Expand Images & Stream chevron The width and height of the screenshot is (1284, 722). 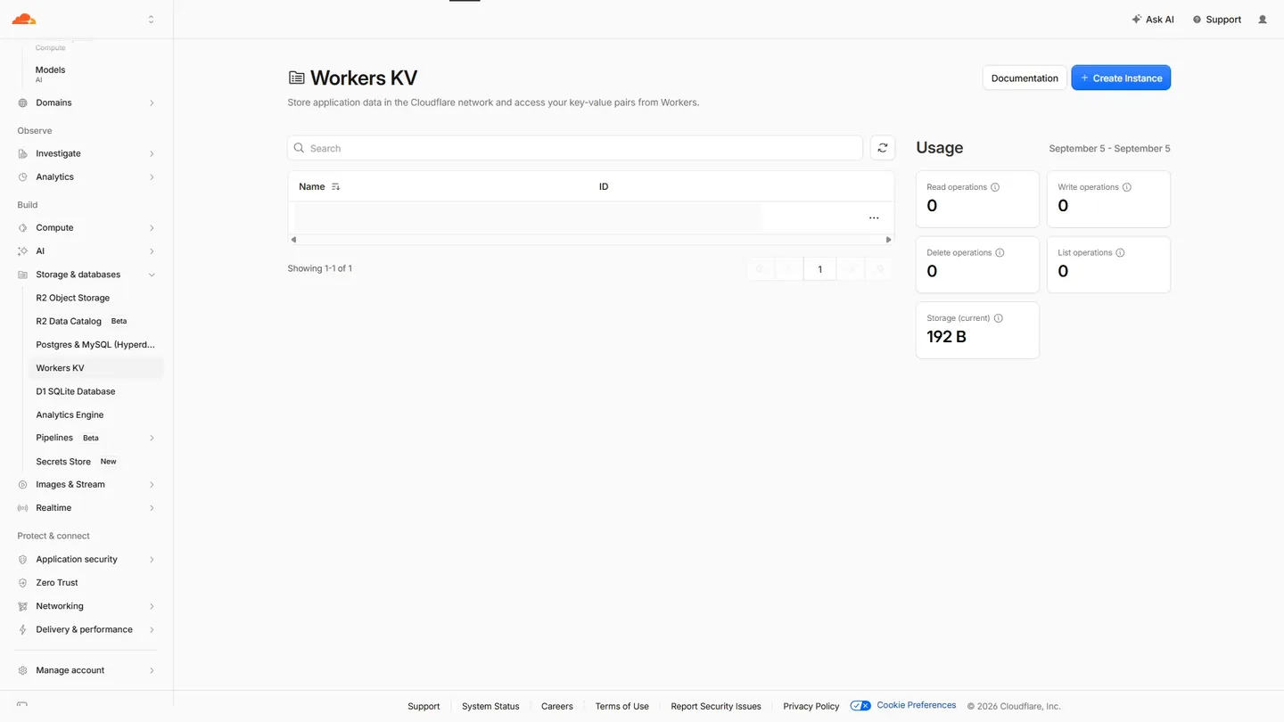[x=152, y=484]
